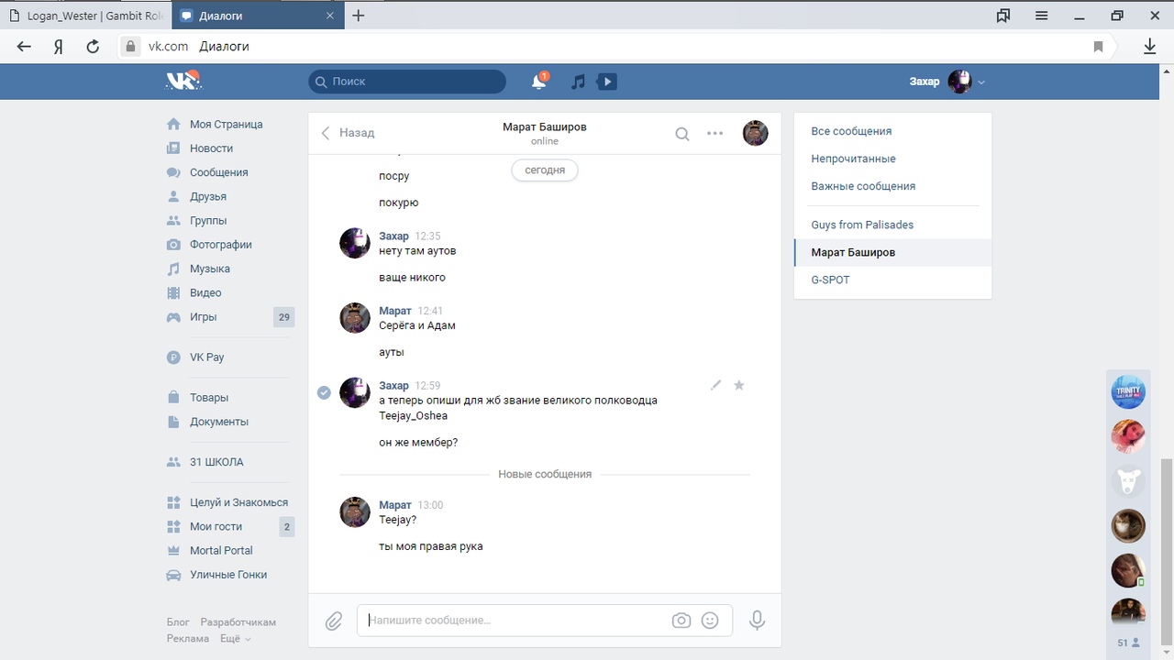Click the camera icon in message box
The height and width of the screenshot is (660, 1174).
681,621
